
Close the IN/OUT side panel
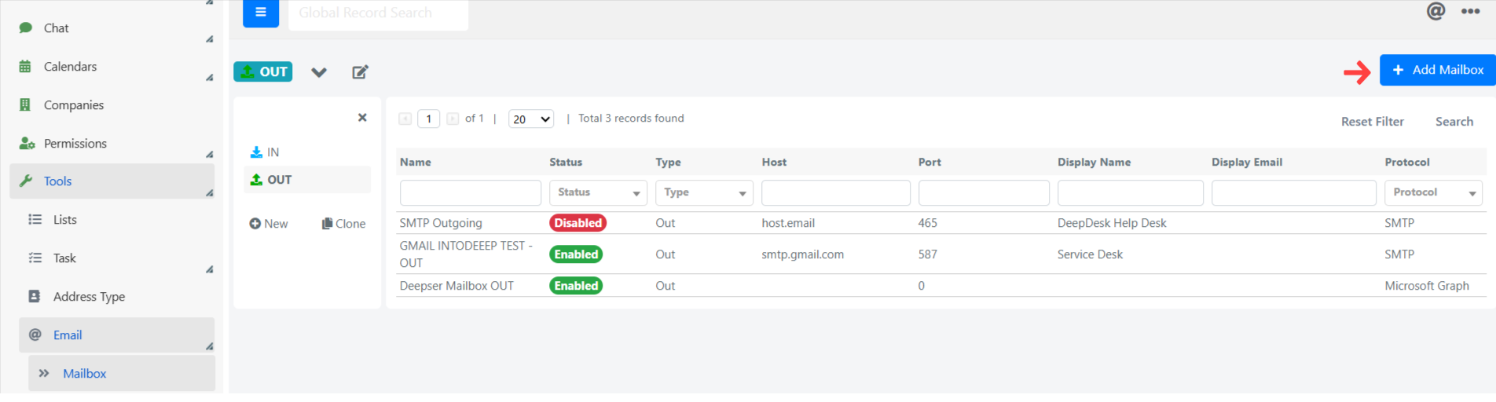[362, 118]
